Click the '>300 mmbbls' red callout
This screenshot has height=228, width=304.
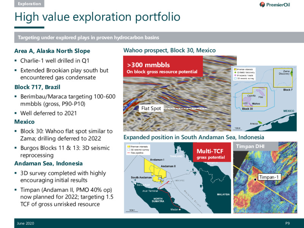(163, 66)
